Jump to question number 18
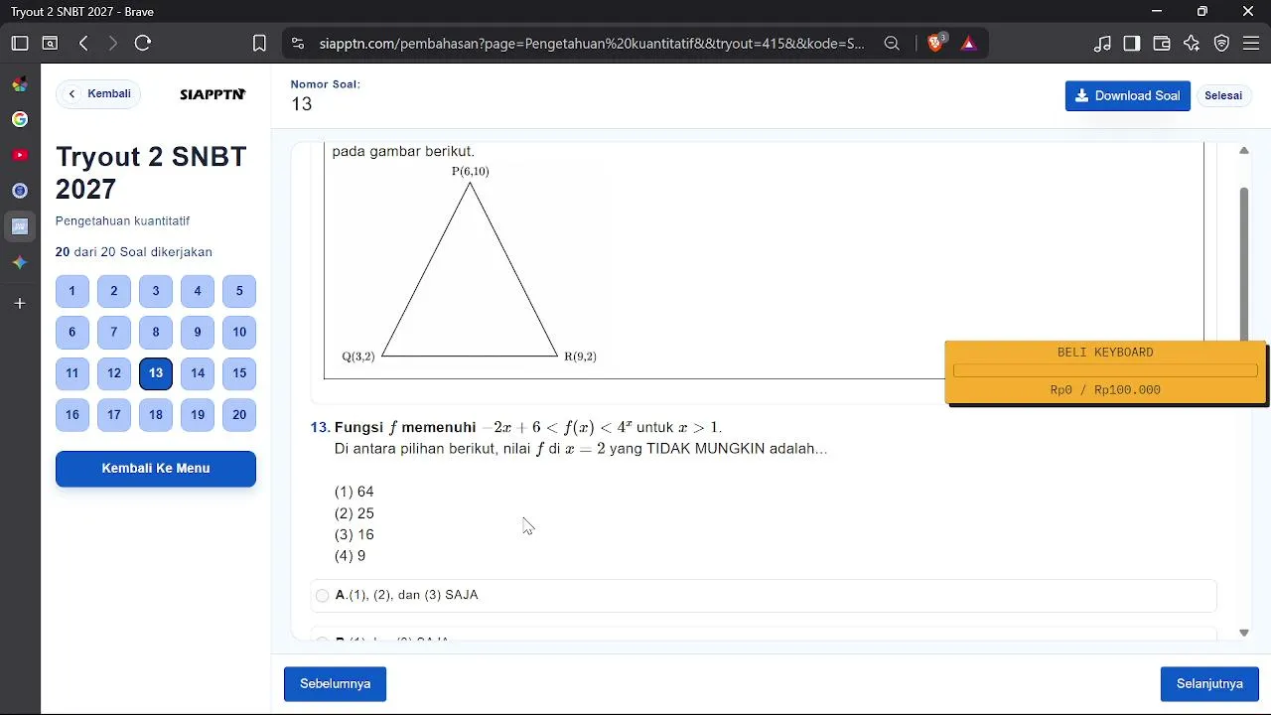The width and height of the screenshot is (1271, 715). 156,415
